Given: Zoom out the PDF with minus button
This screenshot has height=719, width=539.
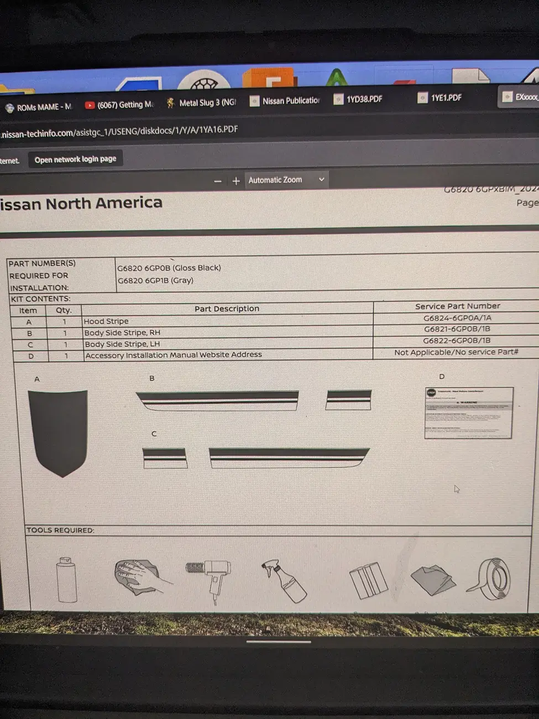Looking at the screenshot, I should coord(218,181).
